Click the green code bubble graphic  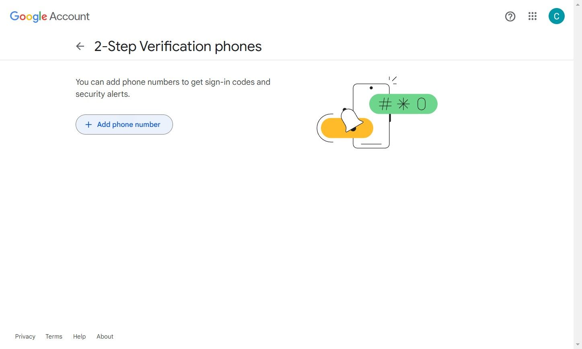coord(403,104)
